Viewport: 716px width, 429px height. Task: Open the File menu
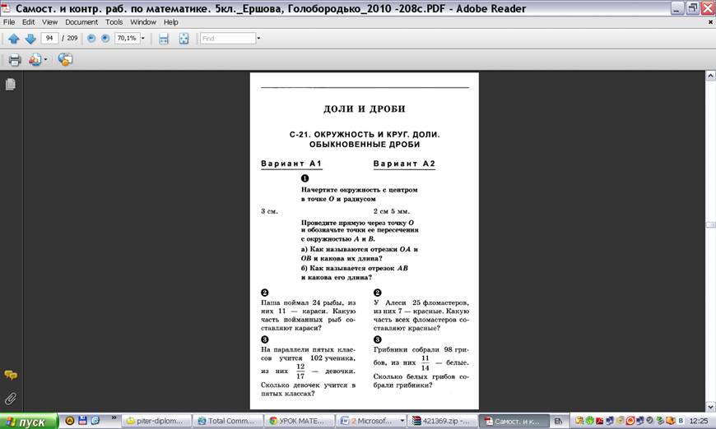9,22
